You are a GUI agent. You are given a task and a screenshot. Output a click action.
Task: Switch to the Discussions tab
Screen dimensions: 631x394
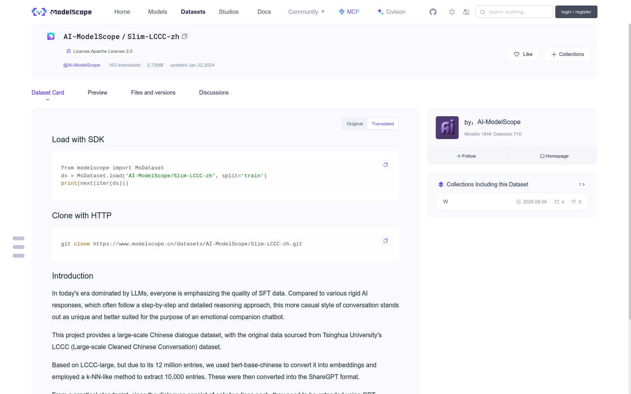[214, 93]
